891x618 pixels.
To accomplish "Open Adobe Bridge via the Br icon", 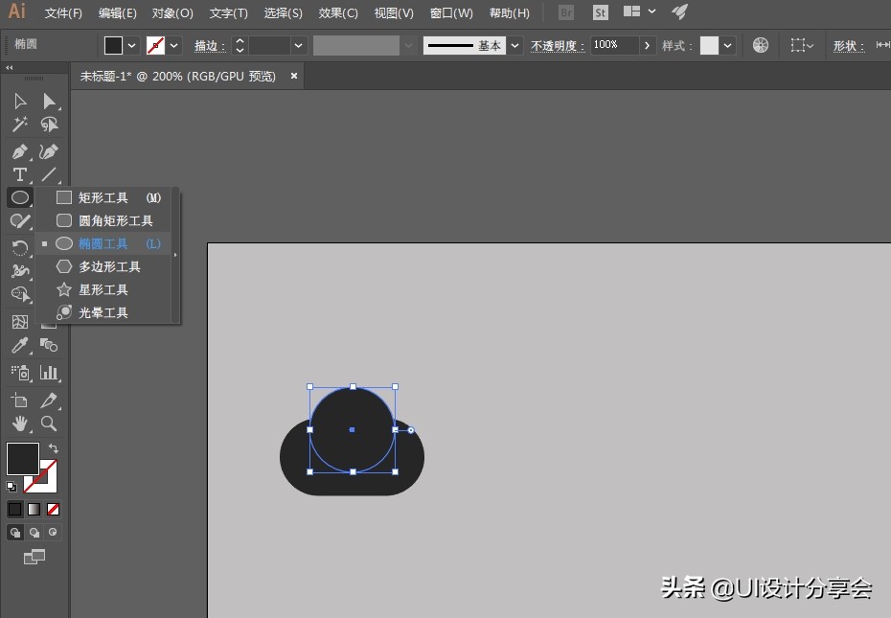I will click(x=566, y=12).
